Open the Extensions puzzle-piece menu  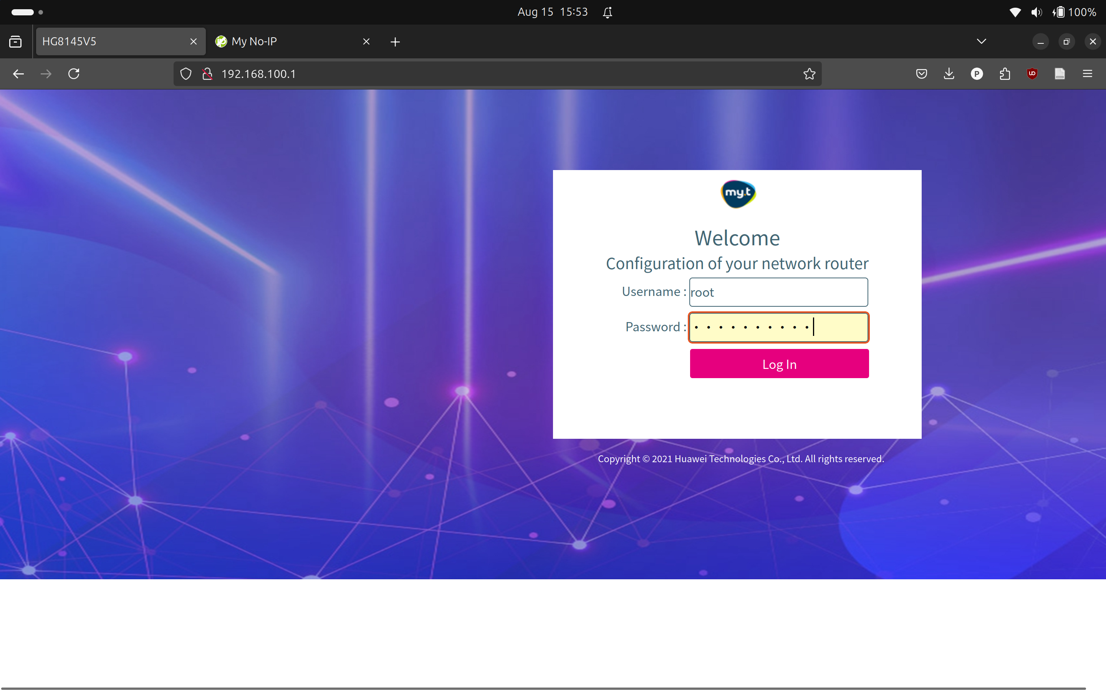(x=1005, y=74)
